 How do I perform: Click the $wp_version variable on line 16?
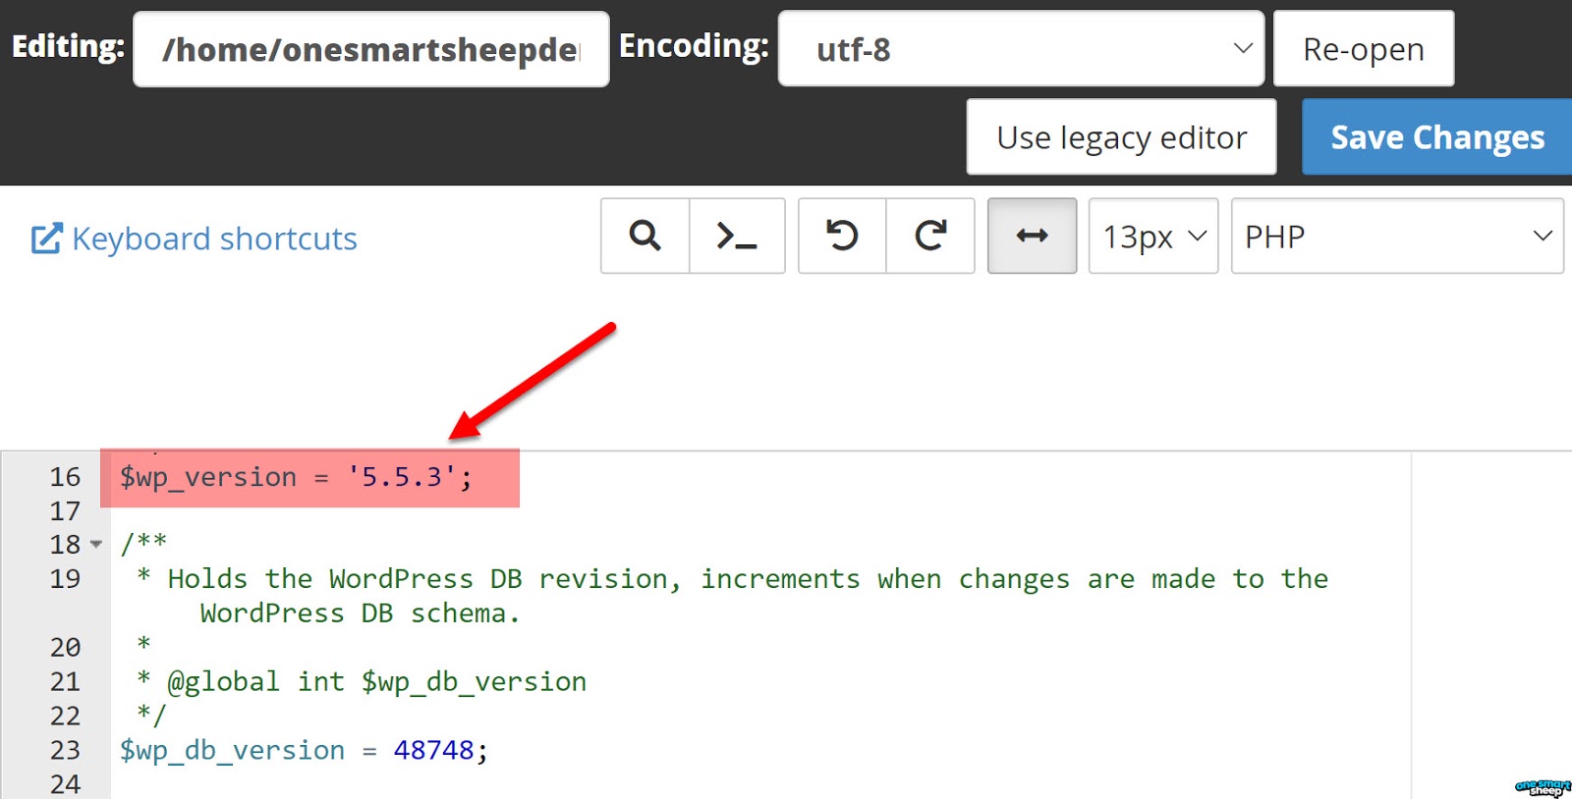tap(208, 477)
